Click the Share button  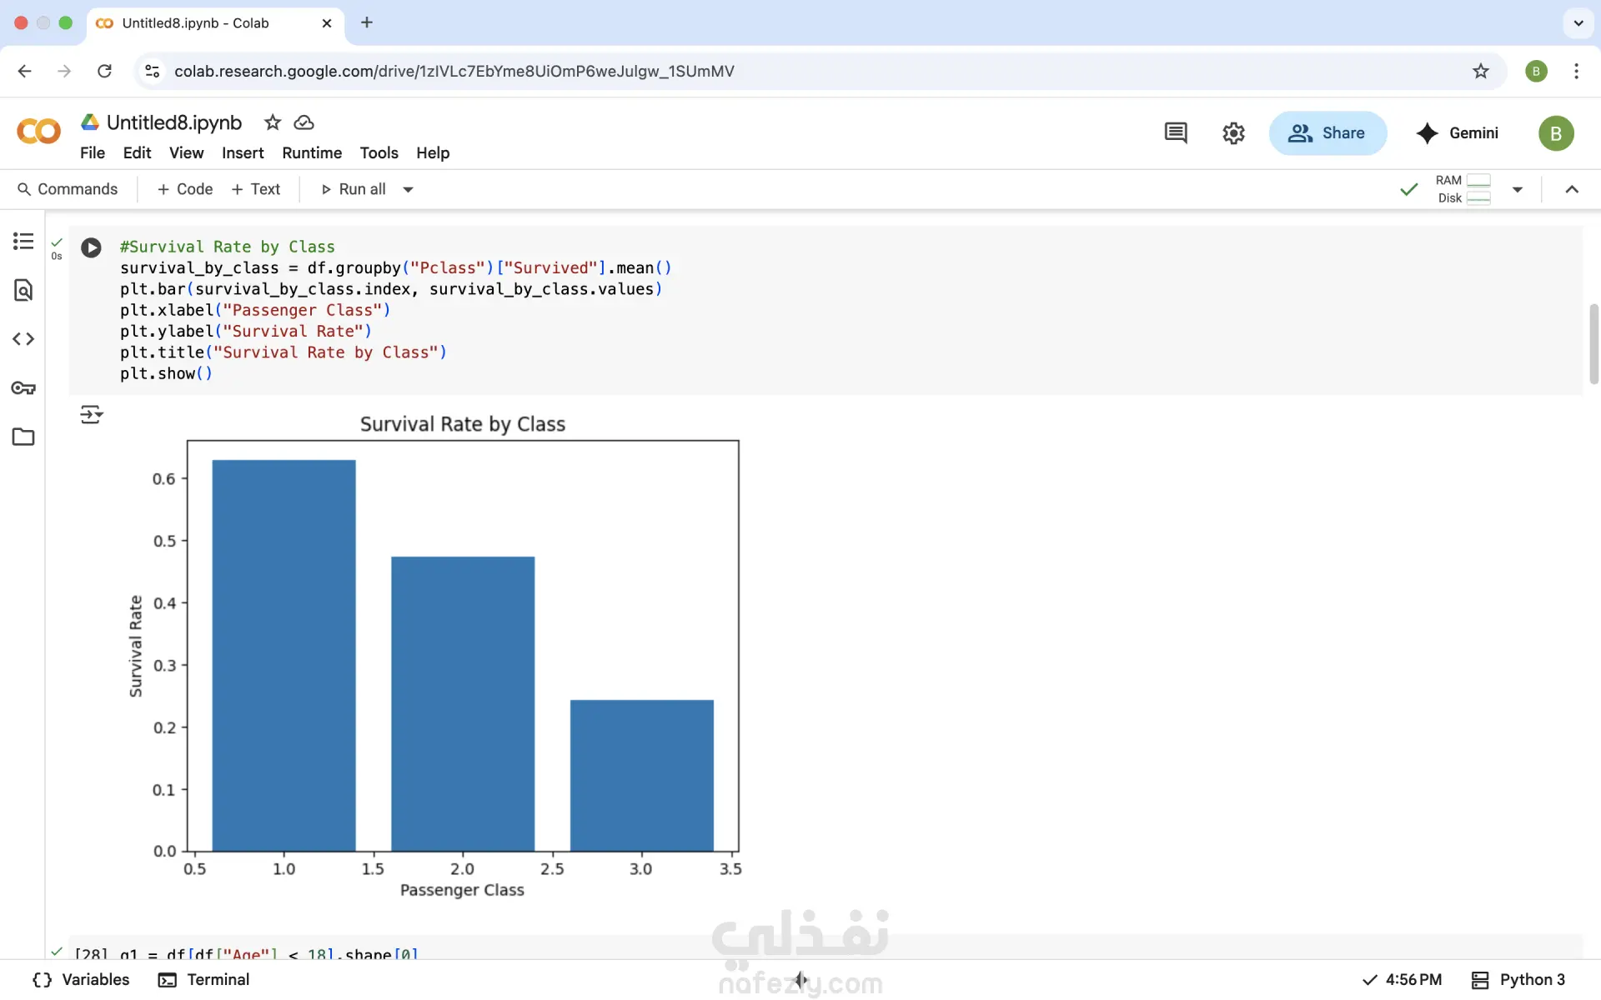coord(1327,132)
